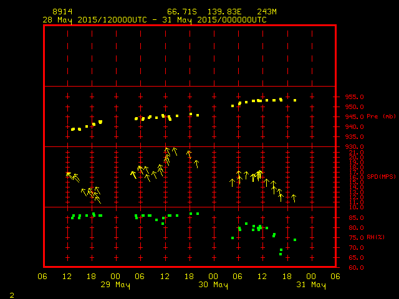Click the 29 May date label

pos(115,285)
